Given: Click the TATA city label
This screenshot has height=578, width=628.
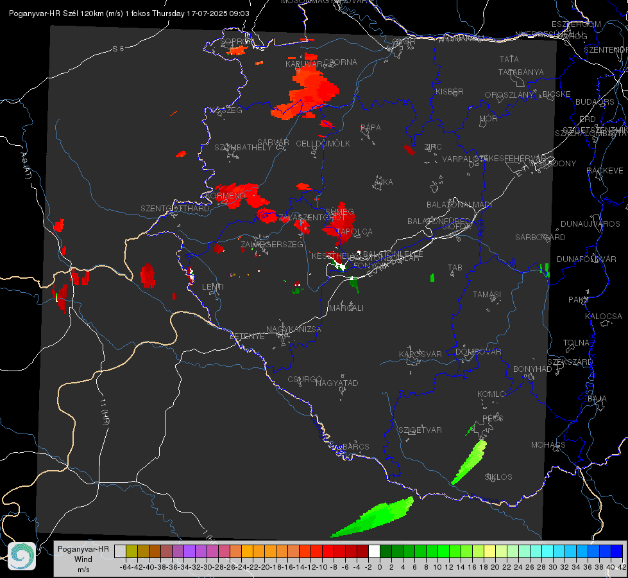Looking at the screenshot, I should click(509, 59).
